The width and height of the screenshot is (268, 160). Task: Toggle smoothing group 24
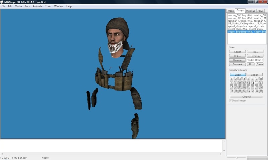click(x=261, y=87)
